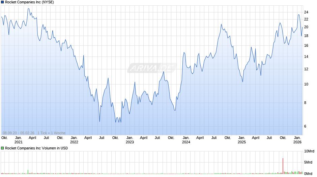Click the 'Jan. 2022' time axis label

click(74, 140)
